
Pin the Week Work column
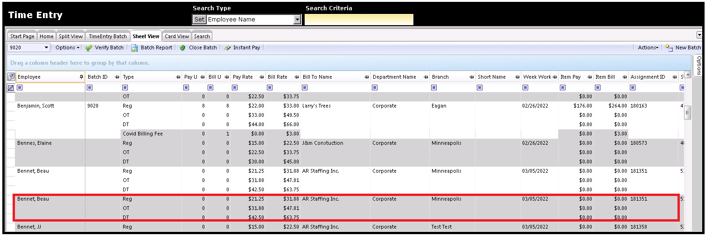tap(555, 77)
